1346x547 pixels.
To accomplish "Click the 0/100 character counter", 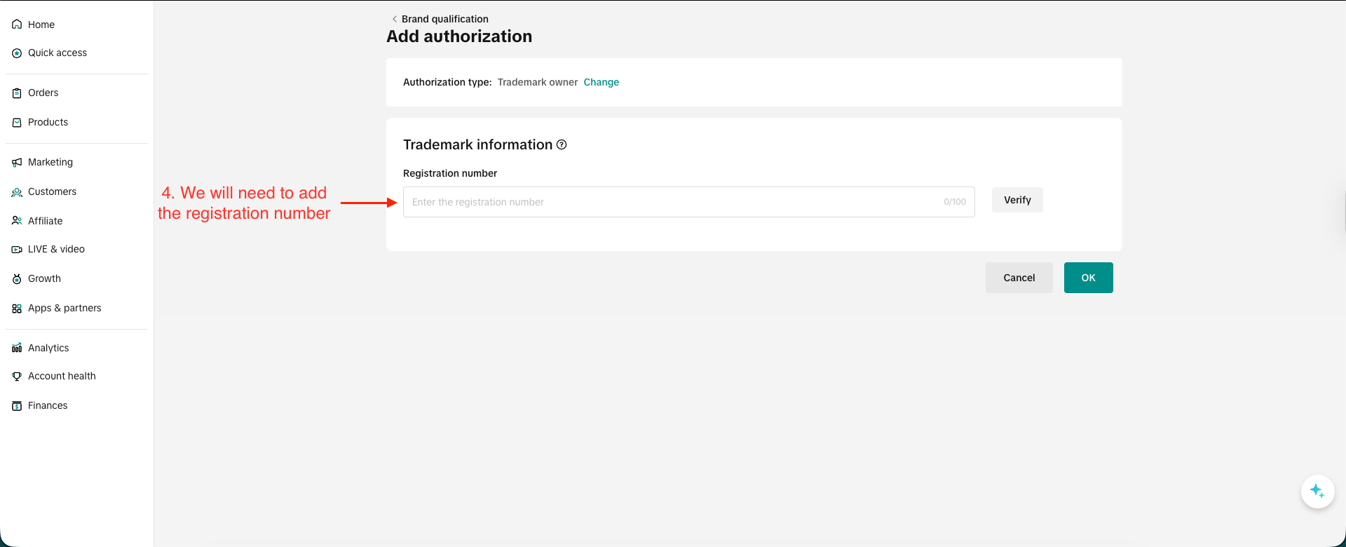I will point(955,202).
